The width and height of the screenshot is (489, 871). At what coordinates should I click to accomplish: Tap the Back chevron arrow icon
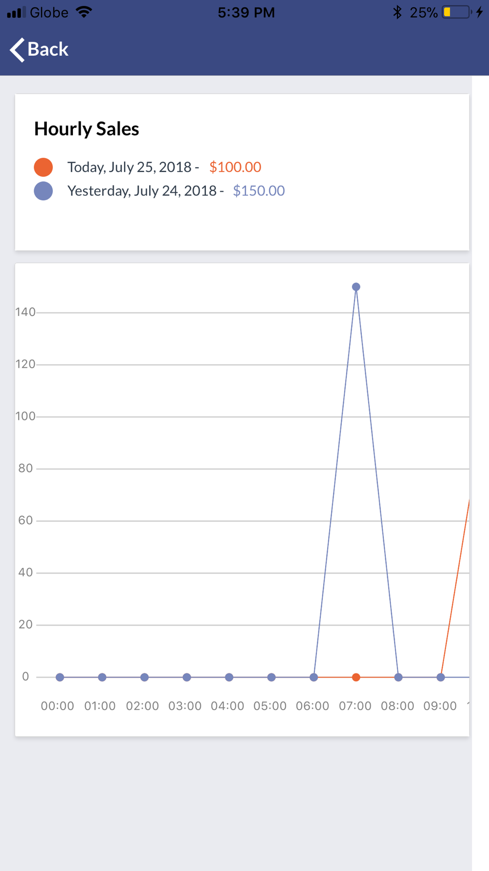pos(17,50)
